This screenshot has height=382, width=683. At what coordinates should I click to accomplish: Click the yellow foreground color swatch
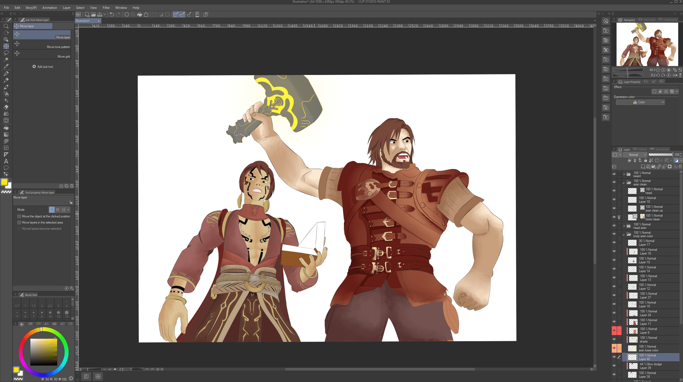tap(4, 182)
